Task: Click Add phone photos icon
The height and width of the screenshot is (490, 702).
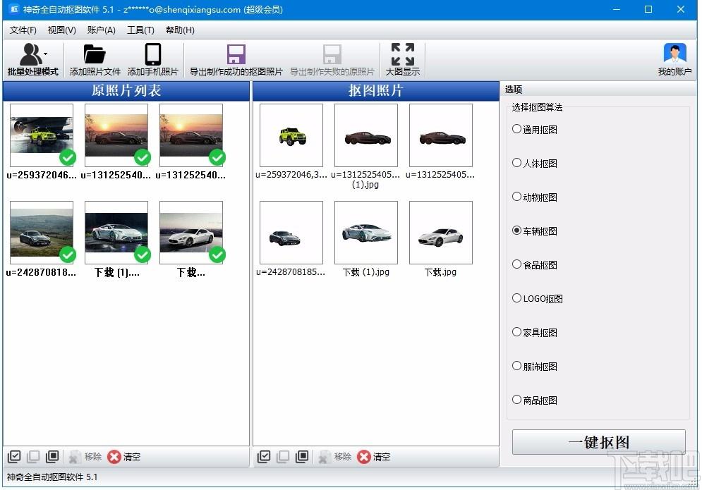Action: point(153,54)
